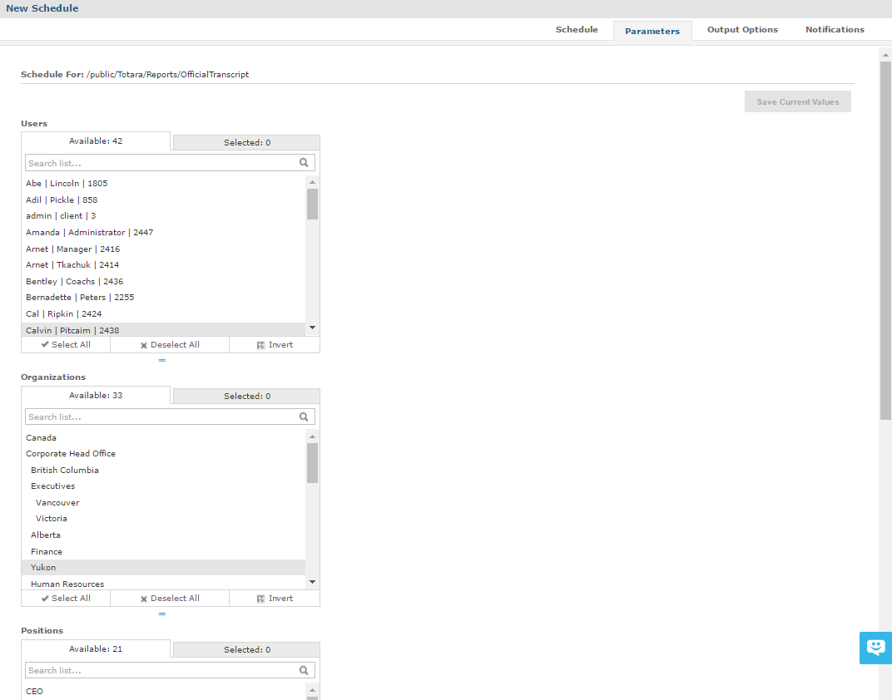Click the resize handle below the Organizations list
Screen dimensions: 892x700
pyautogui.click(x=162, y=614)
